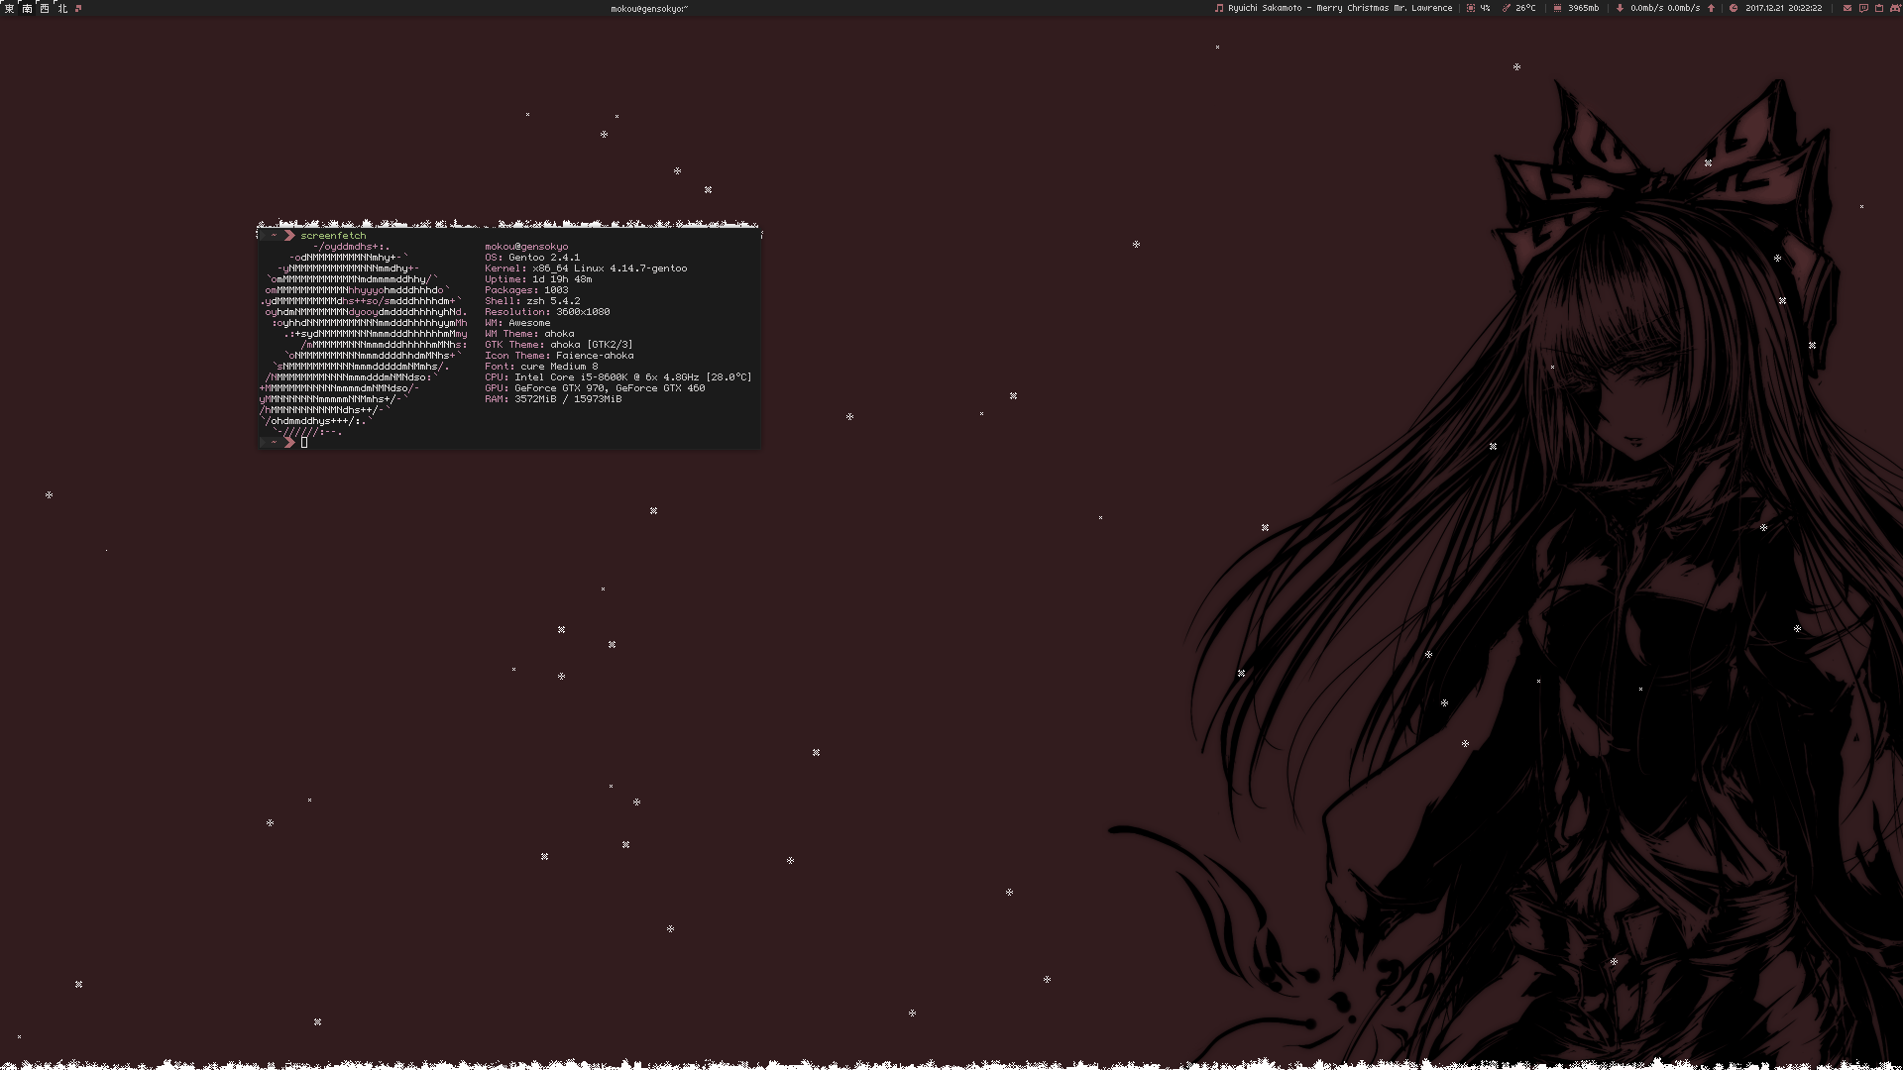The width and height of the screenshot is (1903, 1070).
Task: Click the layout indicator icon beside the tags
Action: coord(78,8)
